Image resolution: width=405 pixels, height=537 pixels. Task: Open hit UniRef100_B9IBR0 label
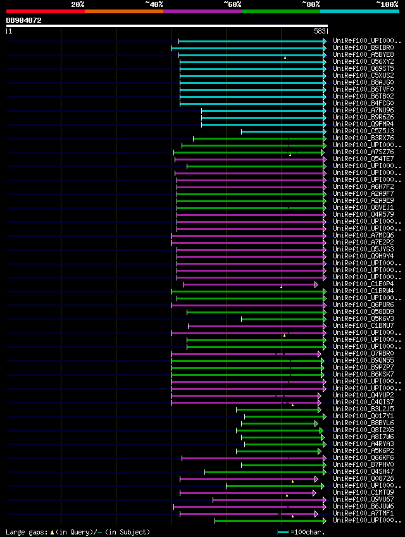click(363, 47)
